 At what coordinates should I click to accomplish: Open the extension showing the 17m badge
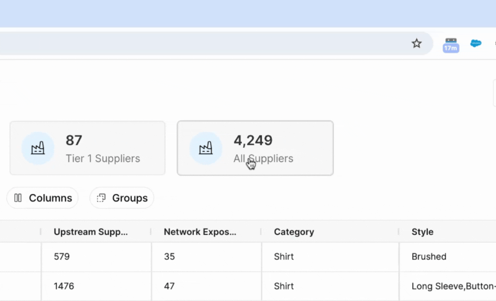coord(451,45)
